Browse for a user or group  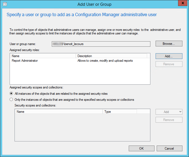tap(169, 44)
